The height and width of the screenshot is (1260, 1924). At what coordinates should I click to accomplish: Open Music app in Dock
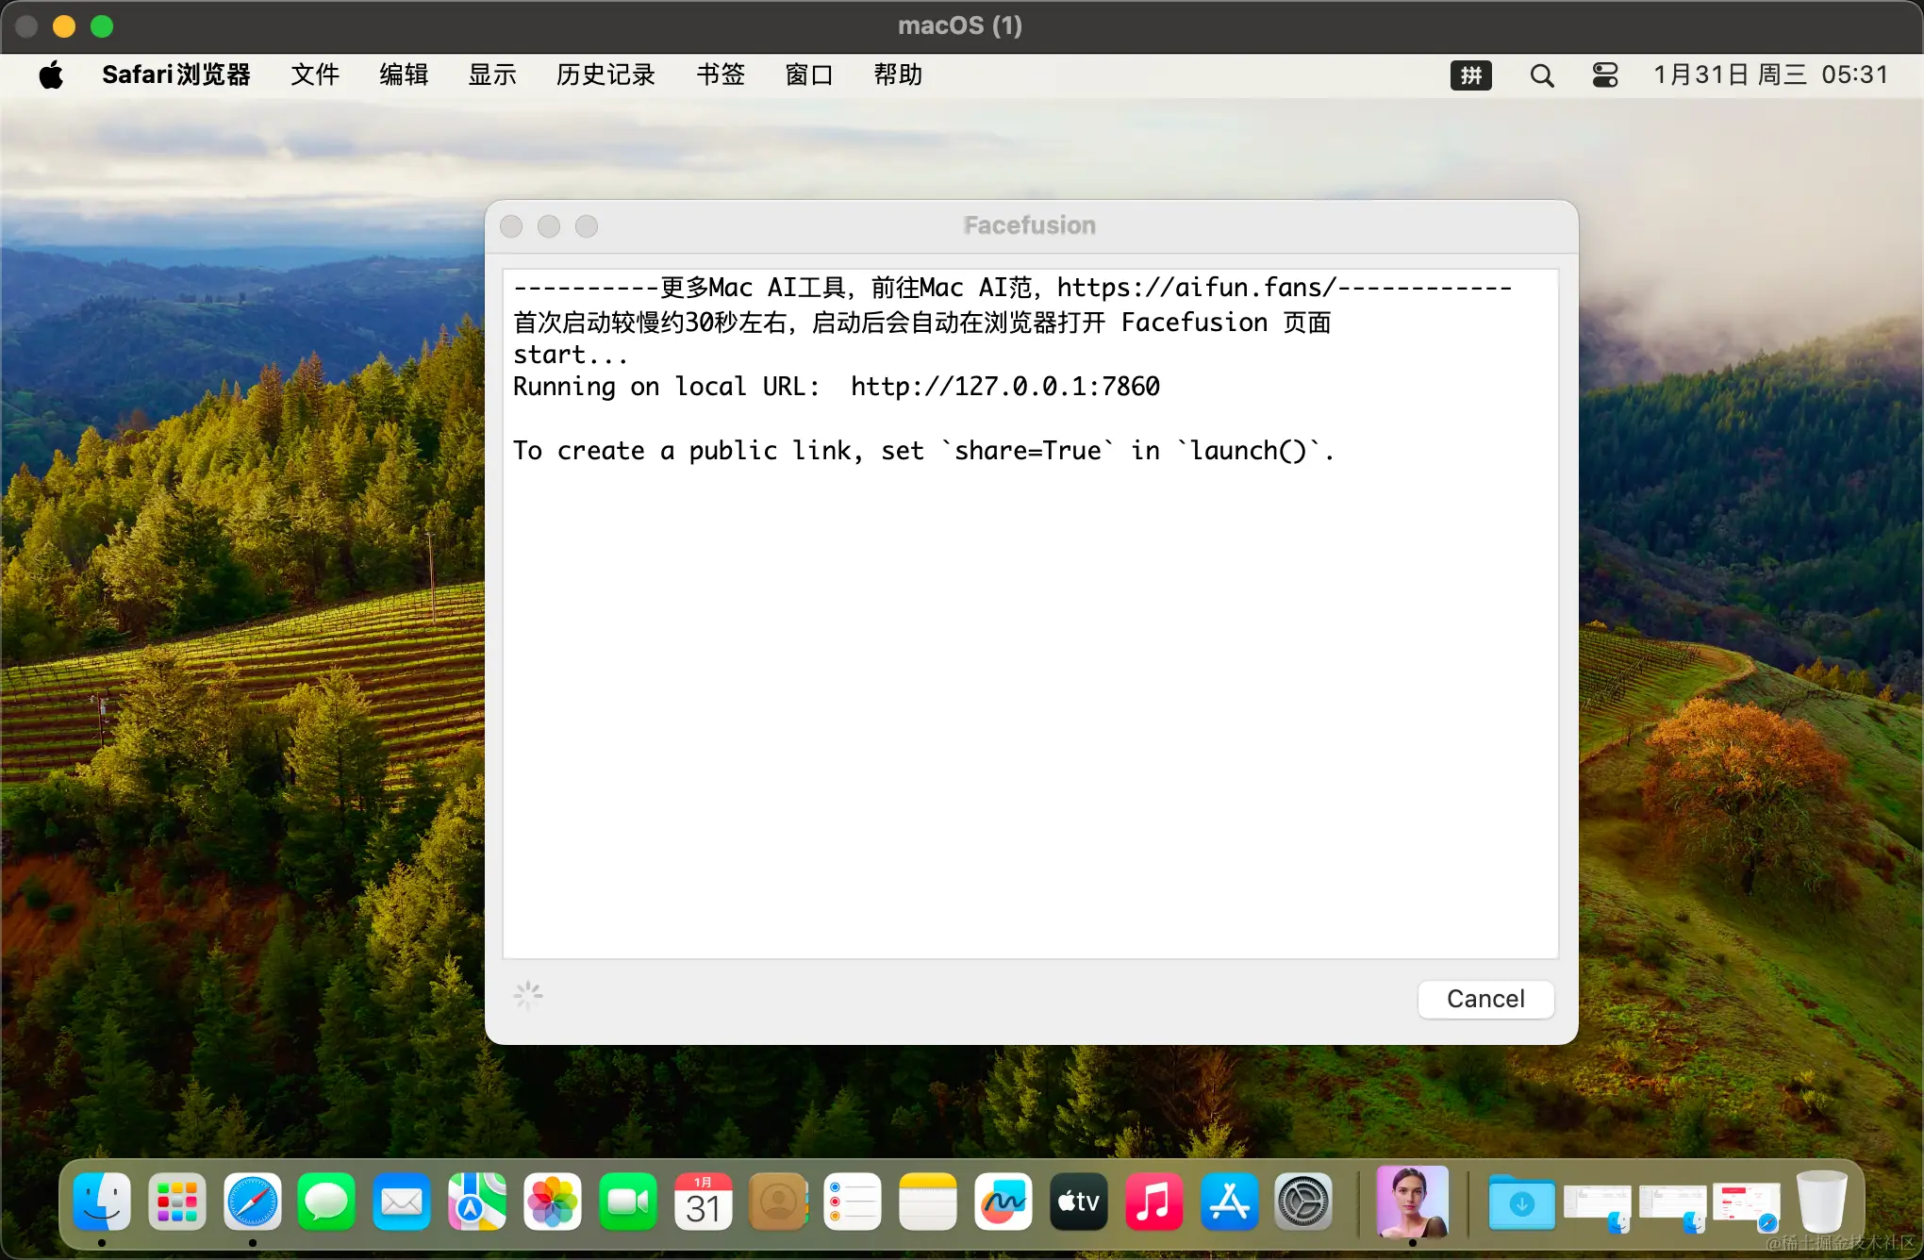click(1154, 1202)
